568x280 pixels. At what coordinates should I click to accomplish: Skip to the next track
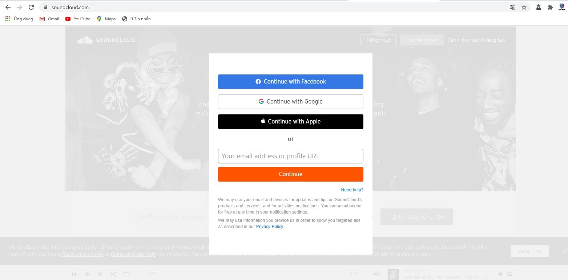click(100, 274)
